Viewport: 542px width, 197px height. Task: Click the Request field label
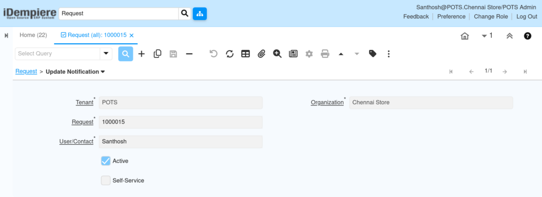point(82,122)
